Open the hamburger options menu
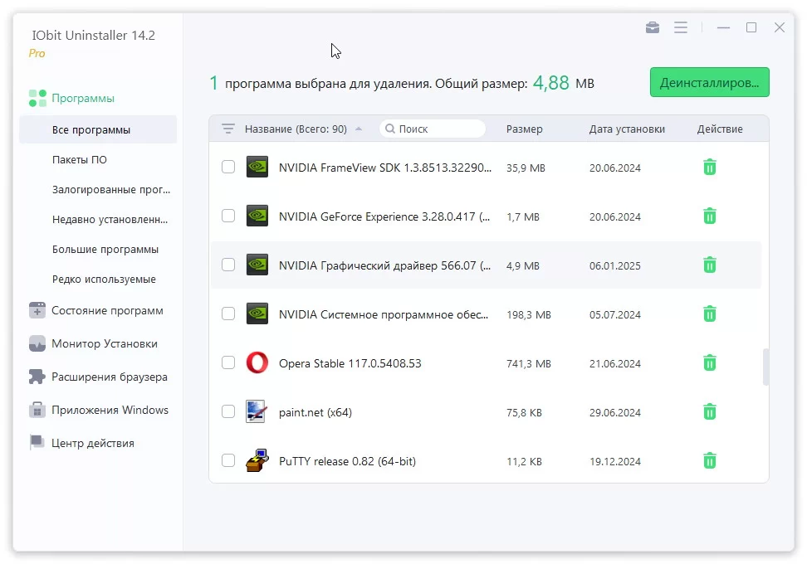 [x=681, y=27]
